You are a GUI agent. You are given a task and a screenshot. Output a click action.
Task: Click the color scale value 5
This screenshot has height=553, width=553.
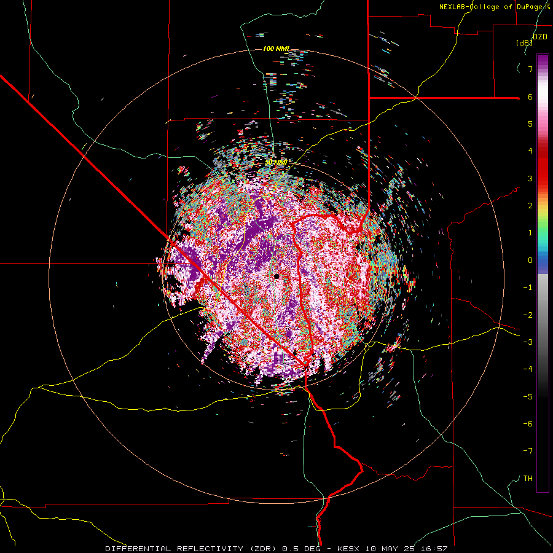click(x=530, y=124)
